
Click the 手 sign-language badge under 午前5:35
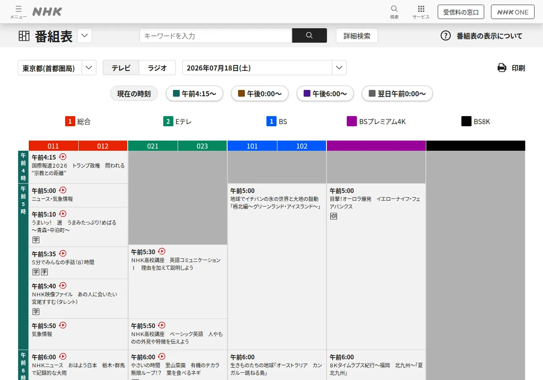(44, 272)
